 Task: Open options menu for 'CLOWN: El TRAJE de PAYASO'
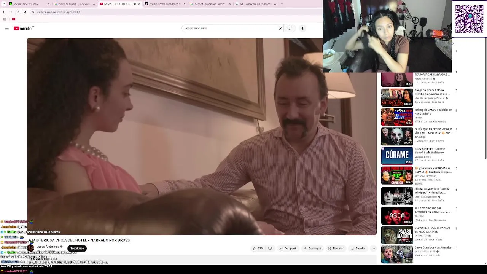[456, 228]
